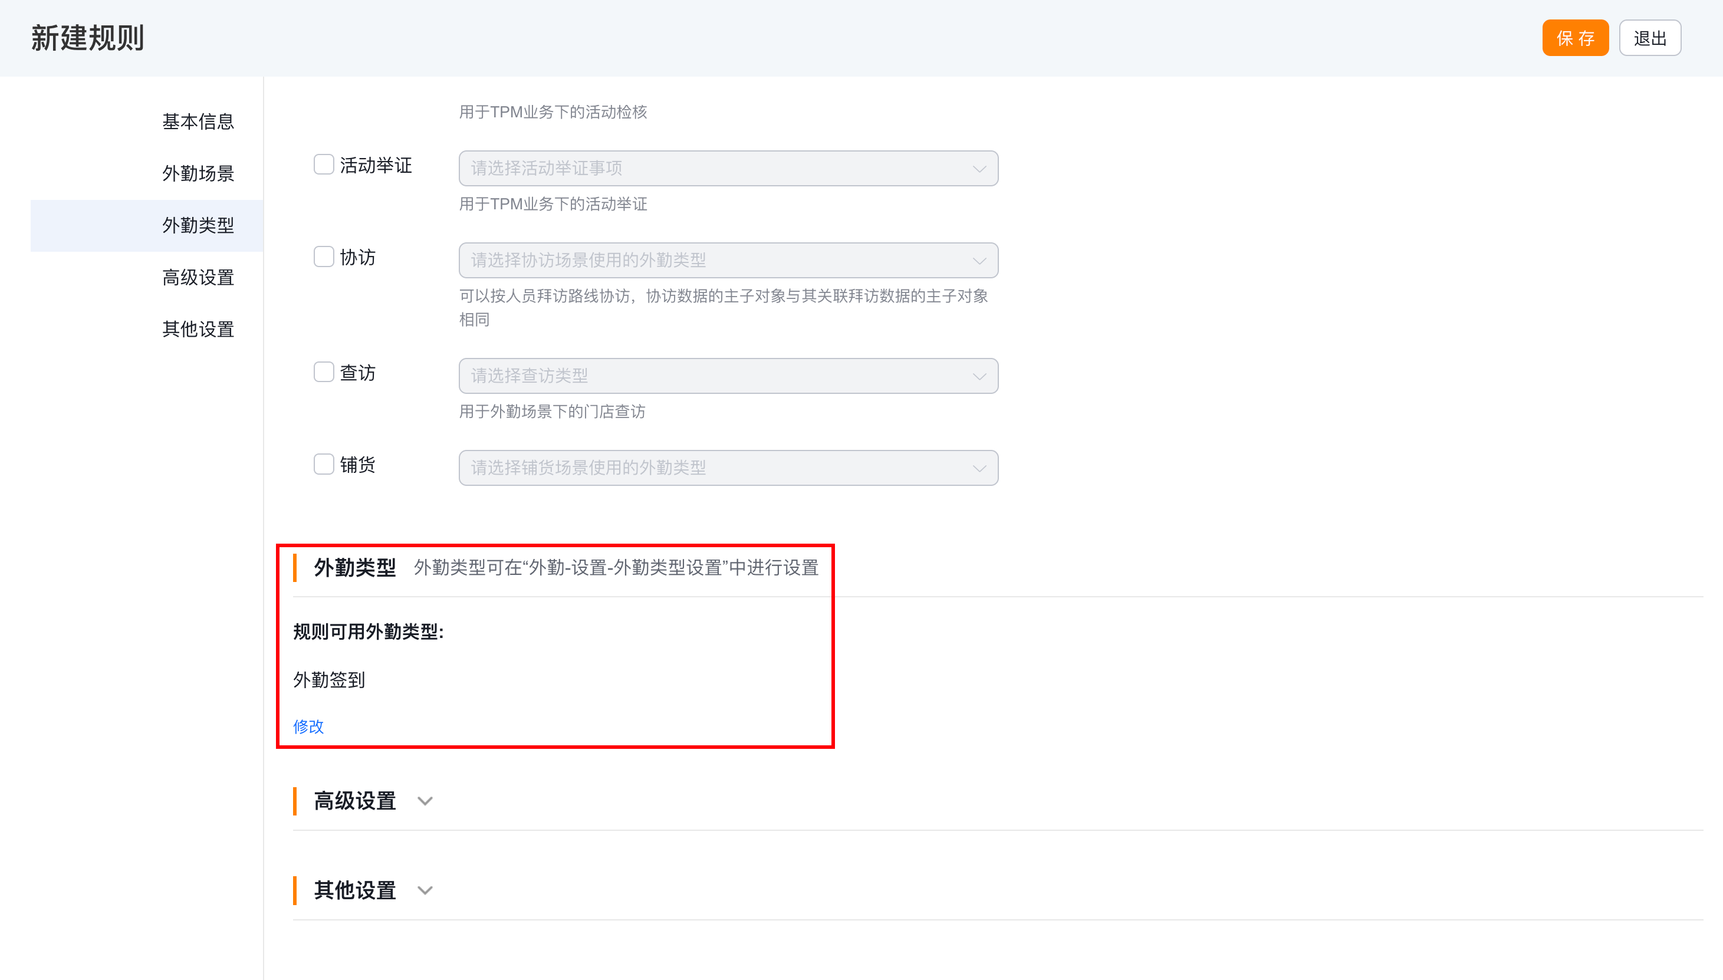The image size is (1723, 980).
Task: Open the 请选择查访类型 dropdown
Action: [x=728, y=376]
